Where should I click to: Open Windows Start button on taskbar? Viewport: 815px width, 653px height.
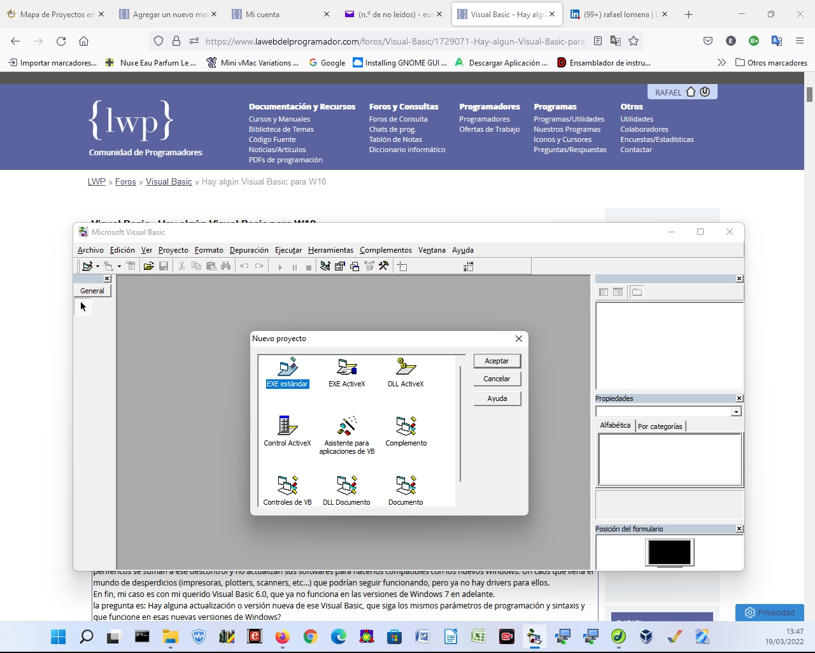click(x=58, y=636)
